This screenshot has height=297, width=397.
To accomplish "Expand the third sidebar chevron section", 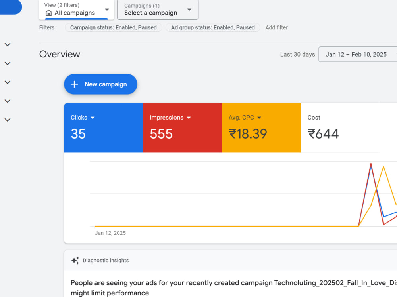I will tap(8, 82).
